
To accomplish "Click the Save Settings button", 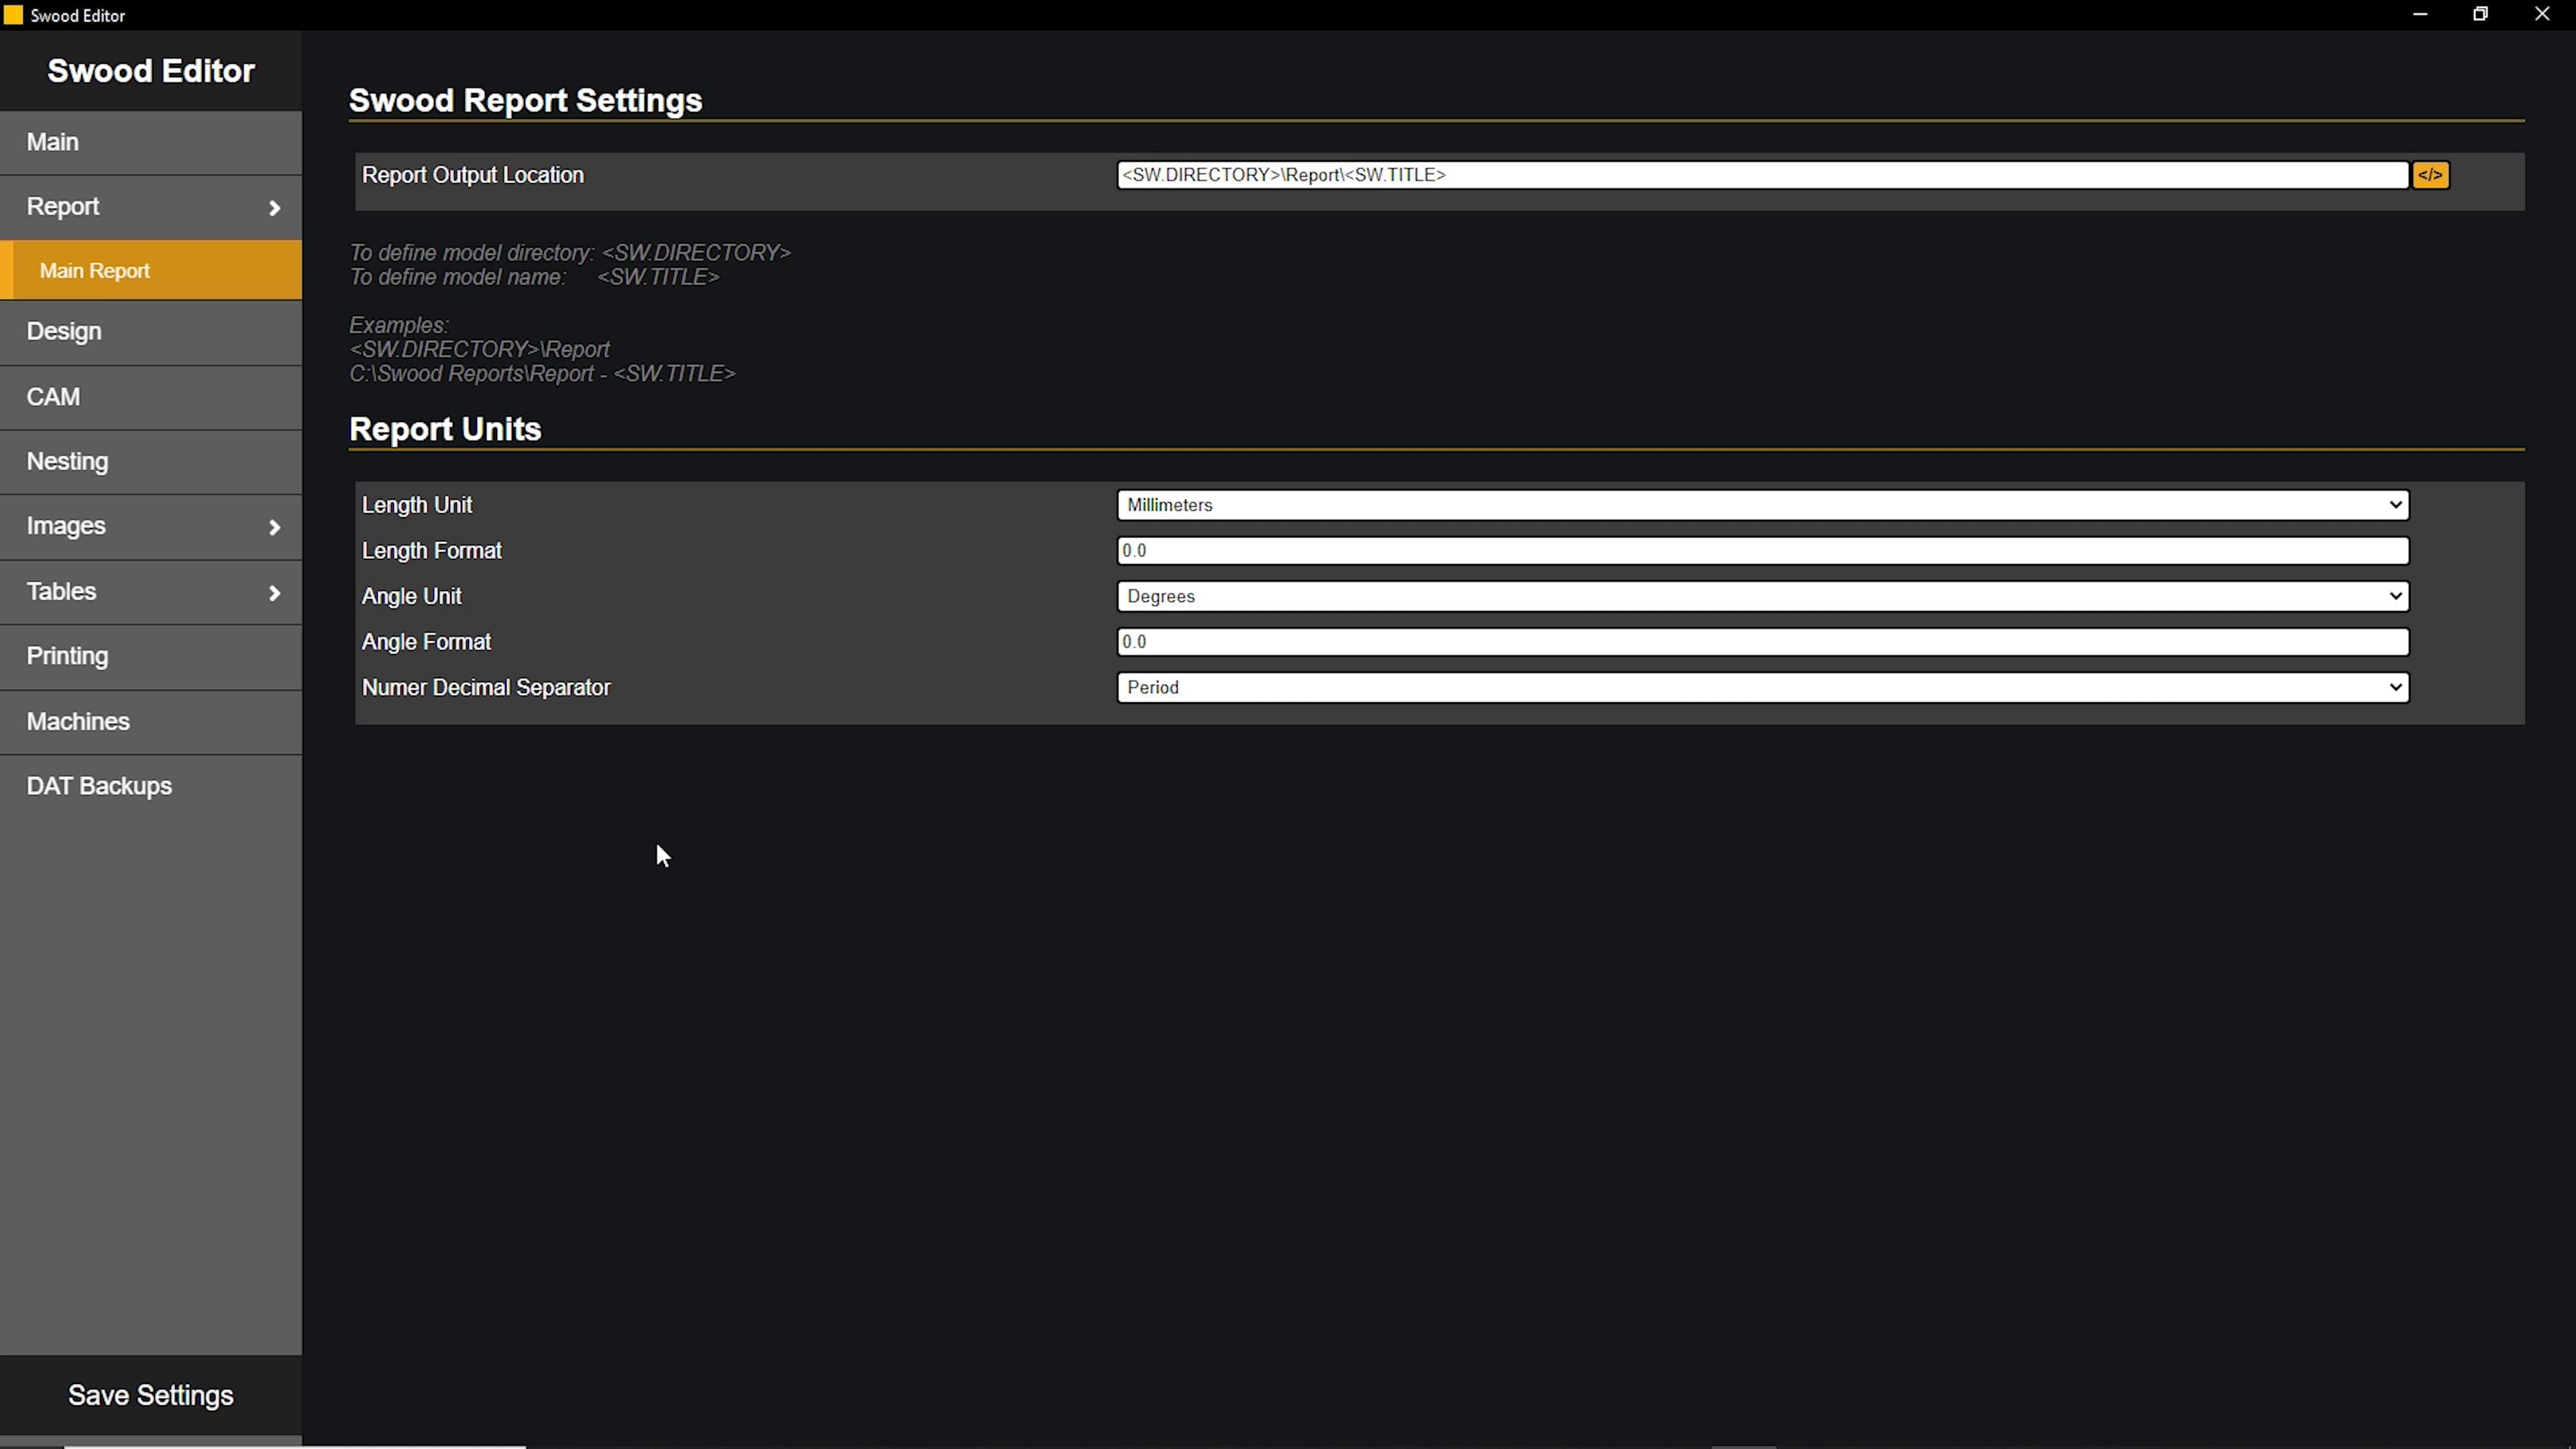I will (150, 1394).
